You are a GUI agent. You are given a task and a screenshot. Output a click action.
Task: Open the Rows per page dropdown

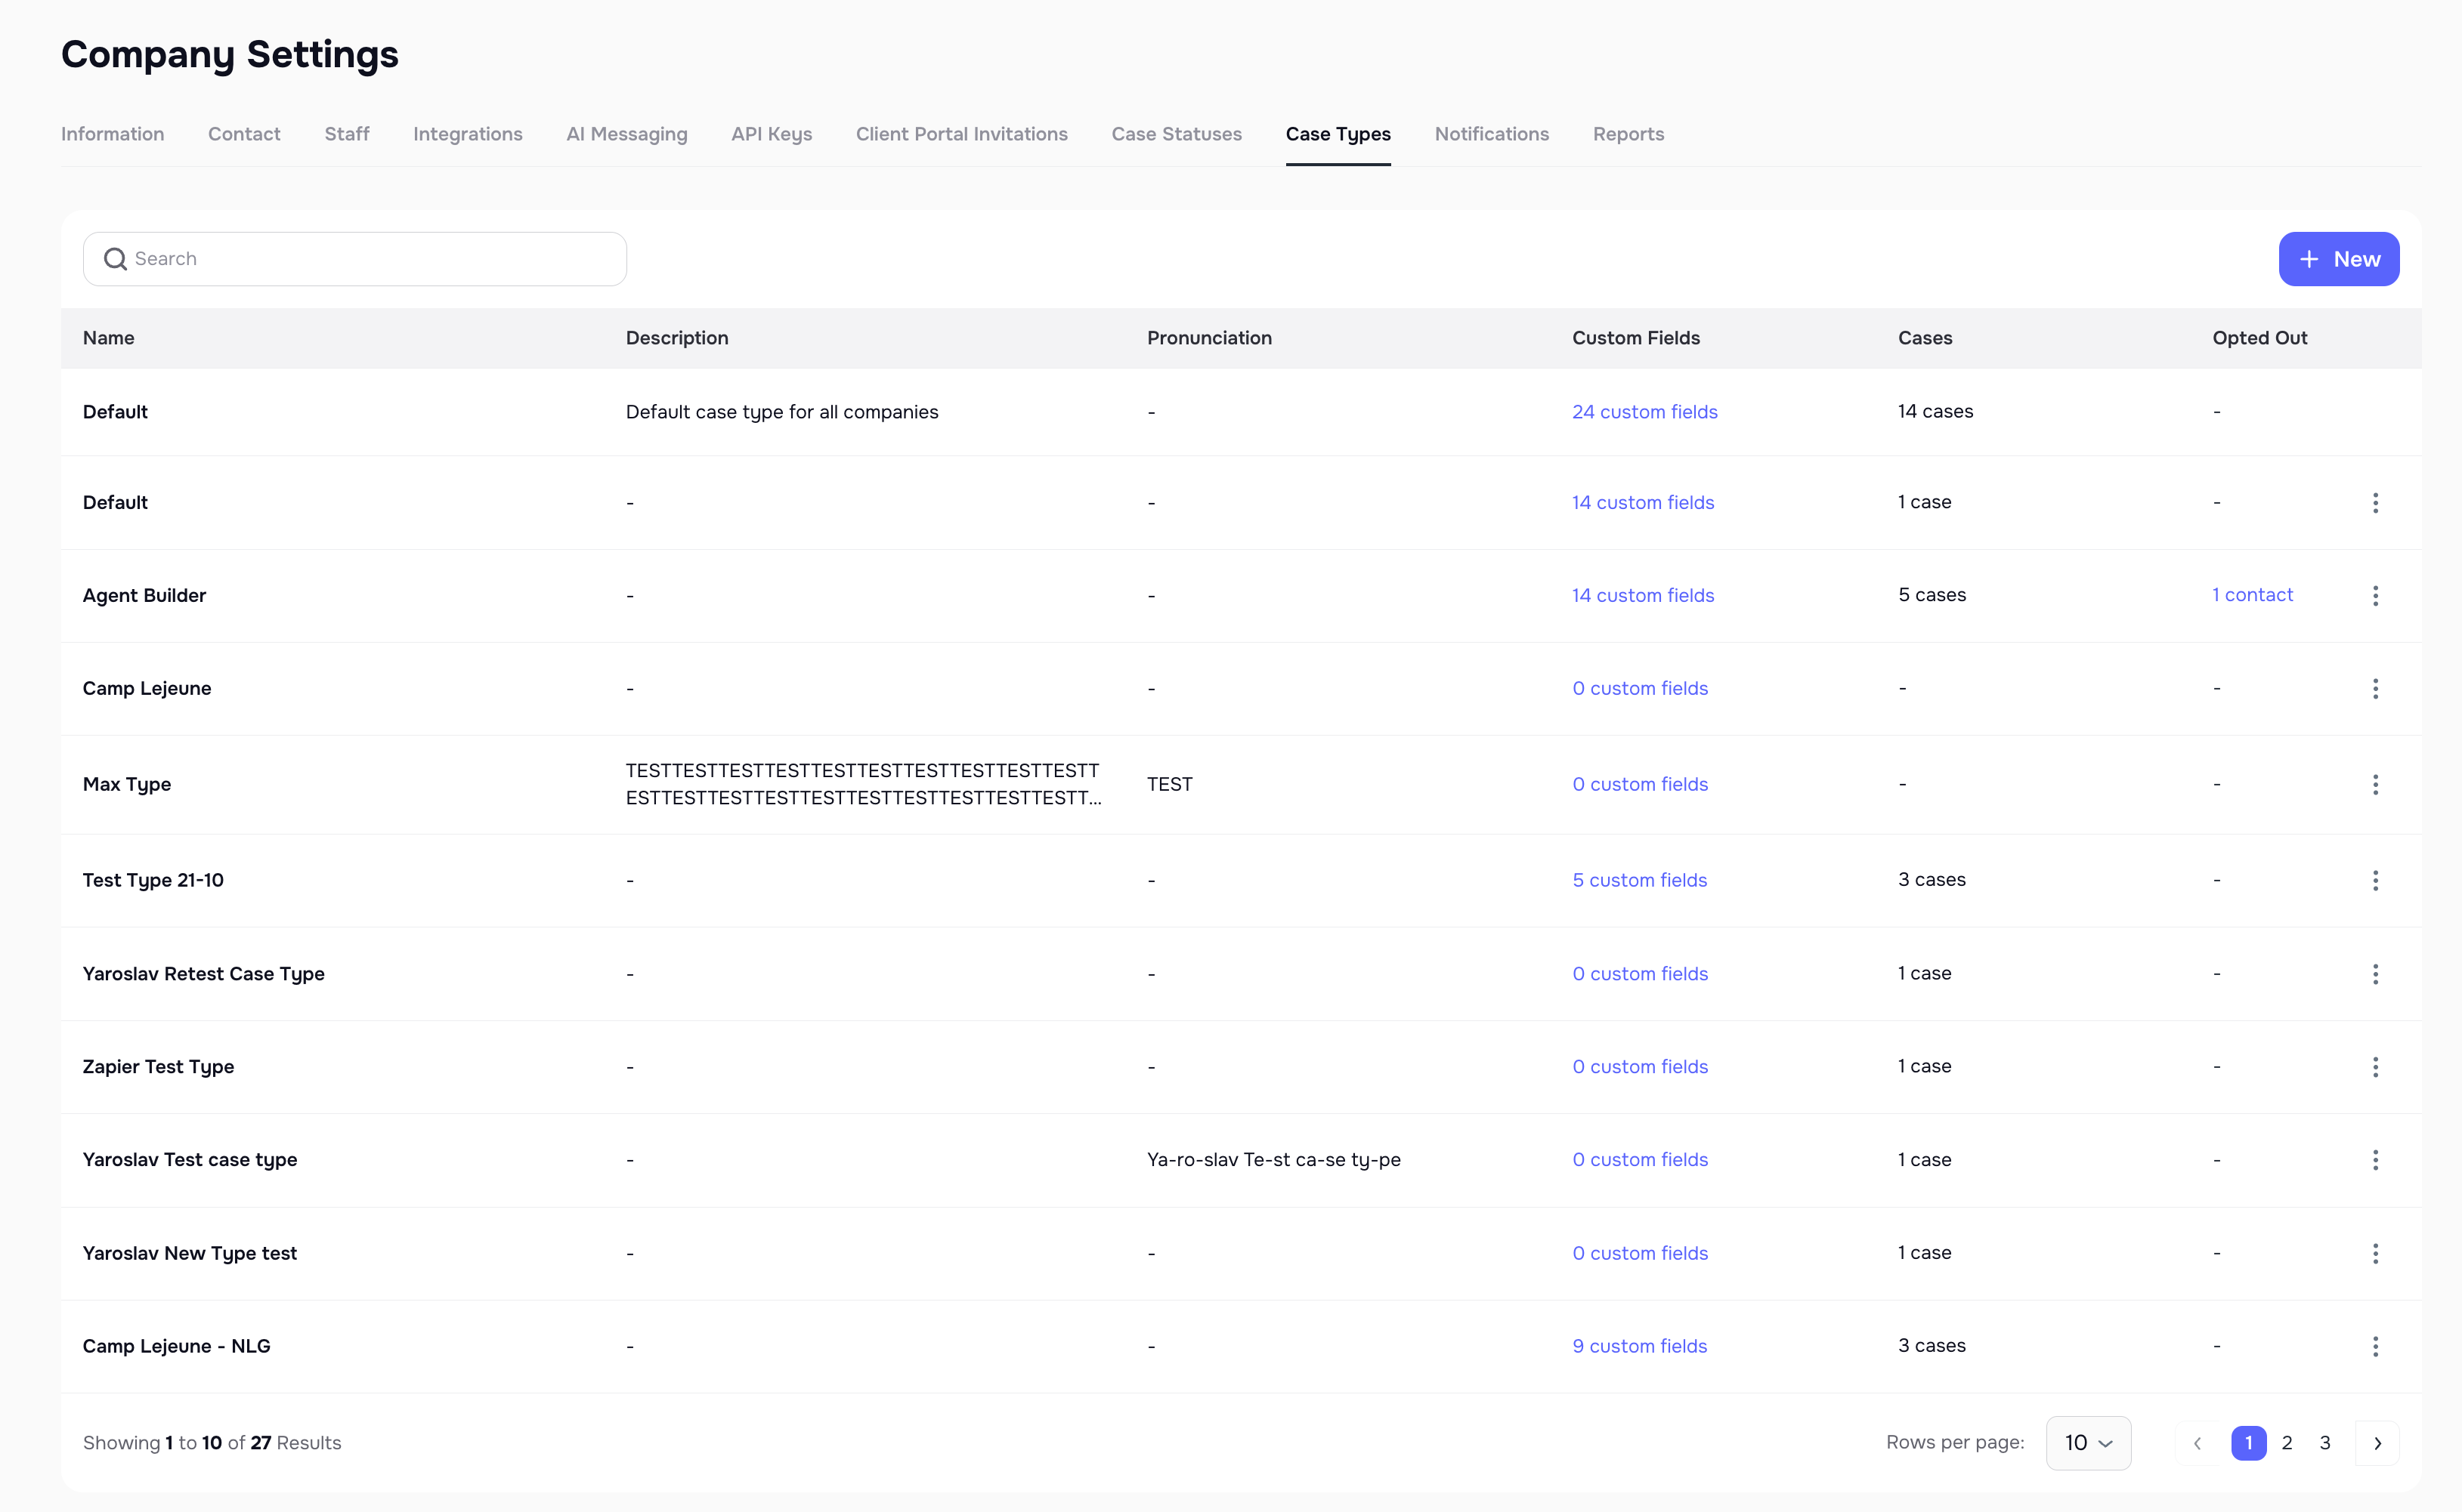click(x=2088, y=1443)
